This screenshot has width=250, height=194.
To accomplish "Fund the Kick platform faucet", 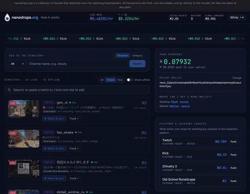I will (233, 155).
